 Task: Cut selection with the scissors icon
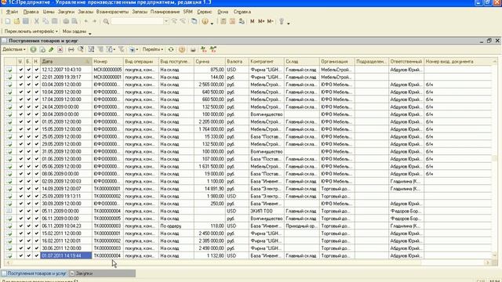[37, 21]
